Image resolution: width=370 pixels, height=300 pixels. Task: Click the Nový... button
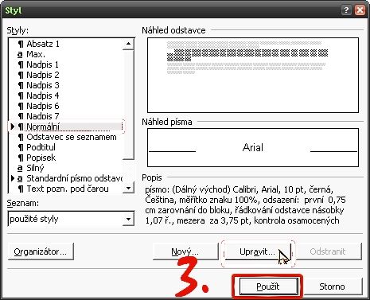185,251
